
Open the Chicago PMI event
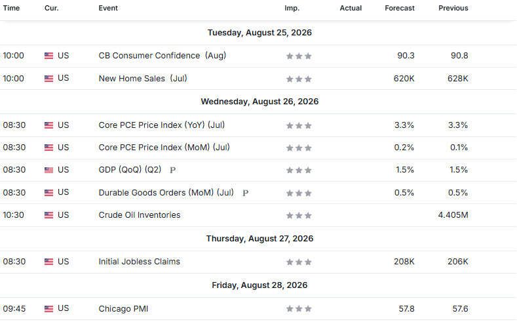[x=123, y=309]
